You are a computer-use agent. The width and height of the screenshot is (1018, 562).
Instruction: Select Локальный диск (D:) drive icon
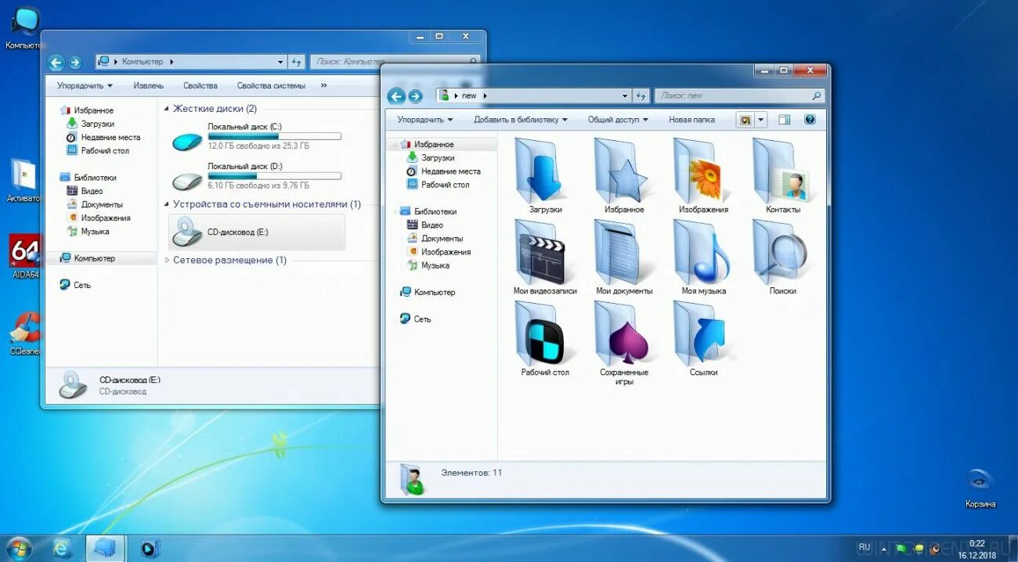(187, 180)
